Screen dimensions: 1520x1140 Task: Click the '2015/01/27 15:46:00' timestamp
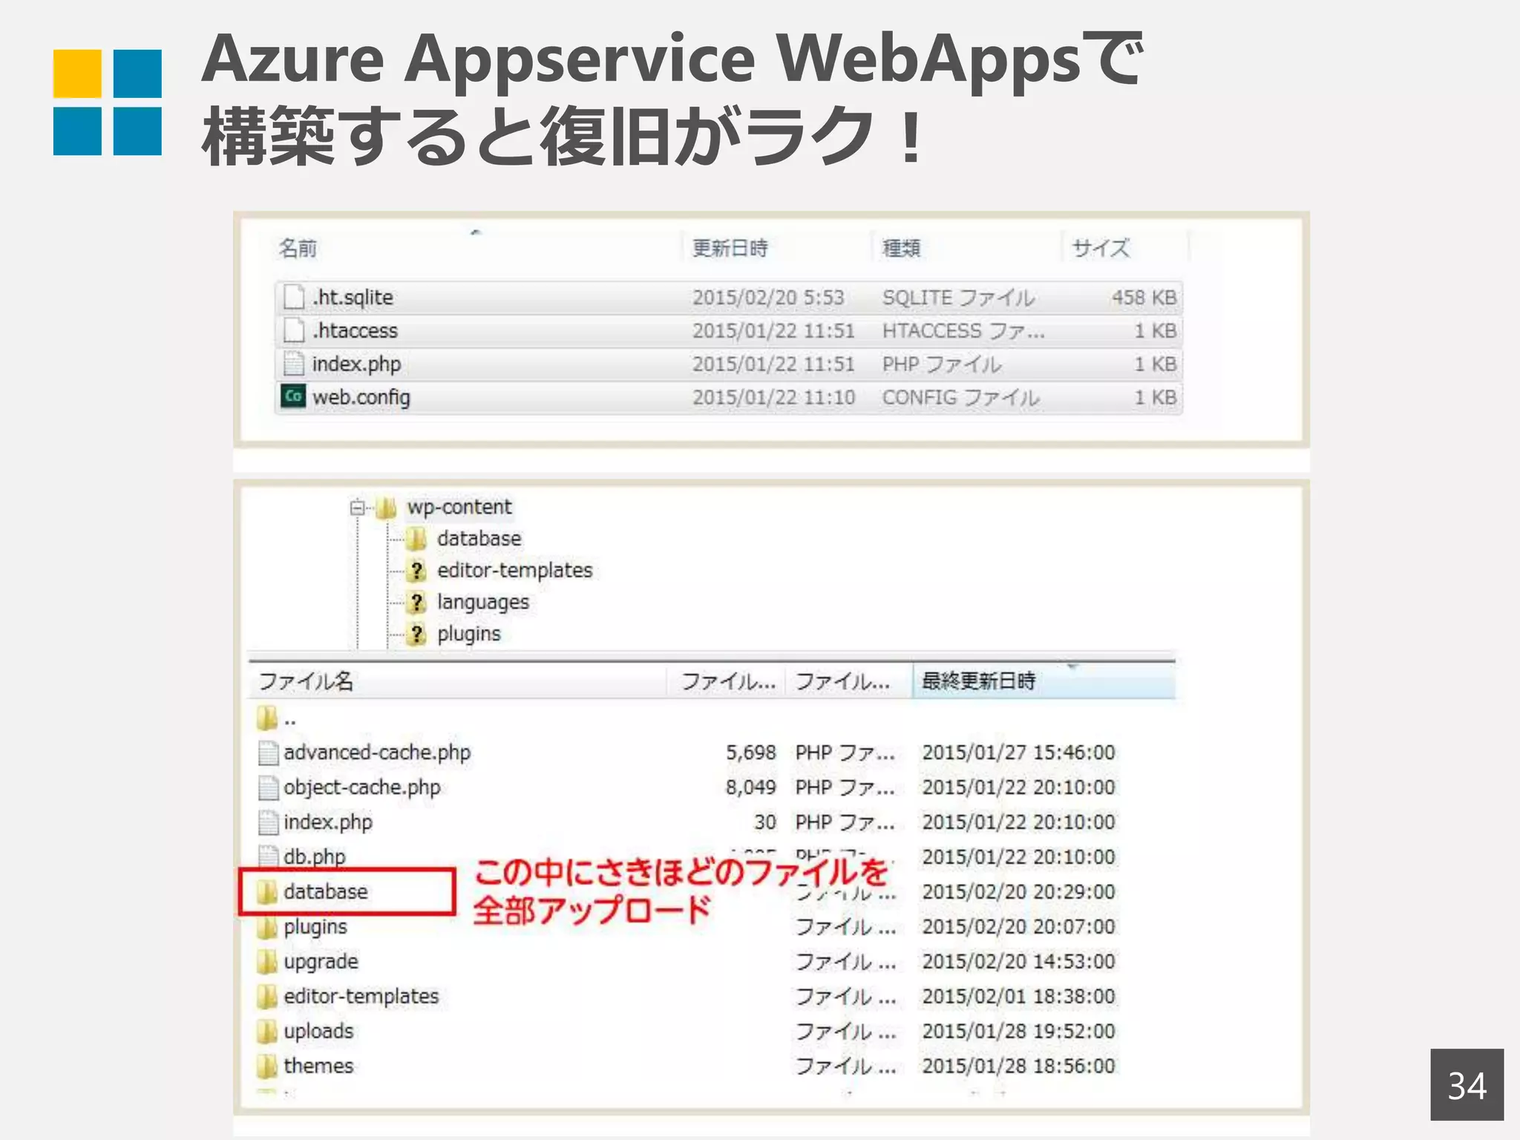point(1018,753)
